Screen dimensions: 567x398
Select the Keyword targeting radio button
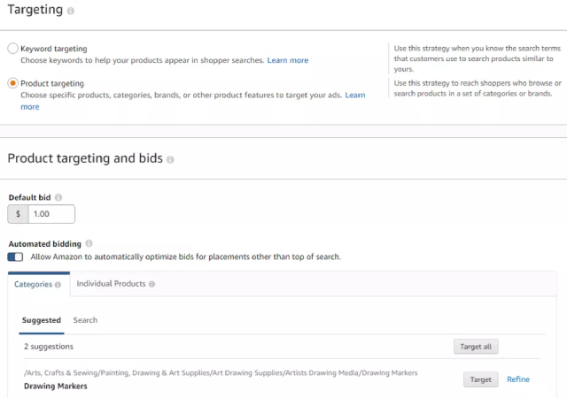coord(12,49)
